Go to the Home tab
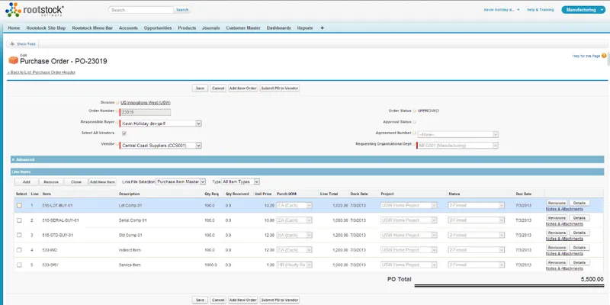Screen dimensions: 610x305 click(14, 28)
